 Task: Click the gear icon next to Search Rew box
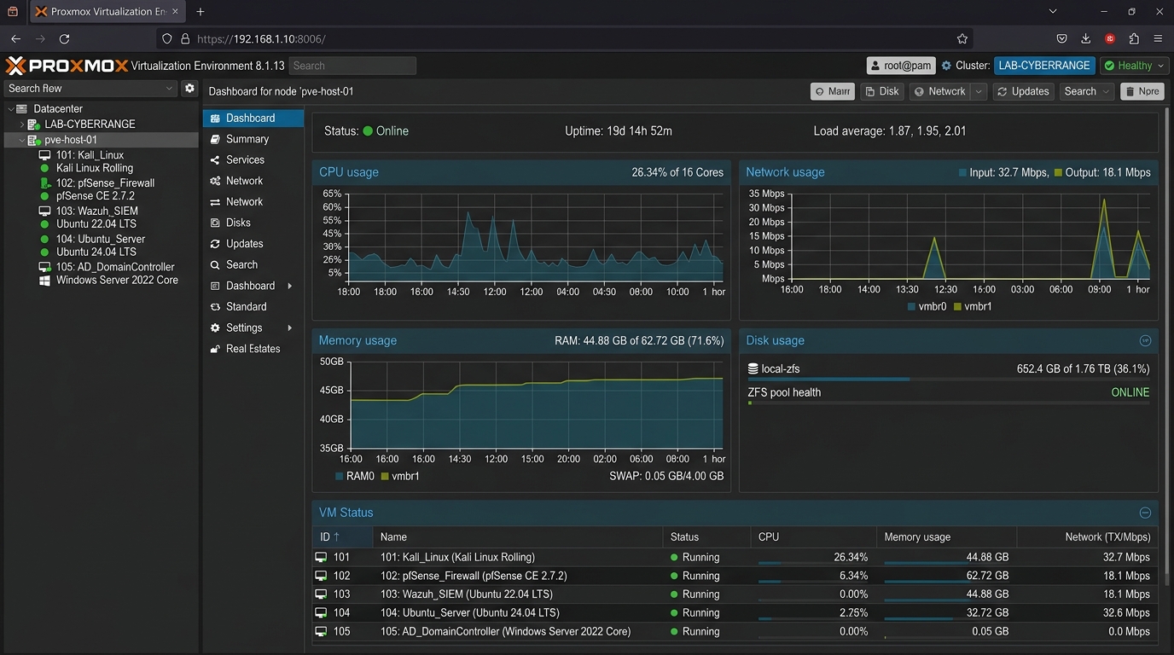coord(189,88)
